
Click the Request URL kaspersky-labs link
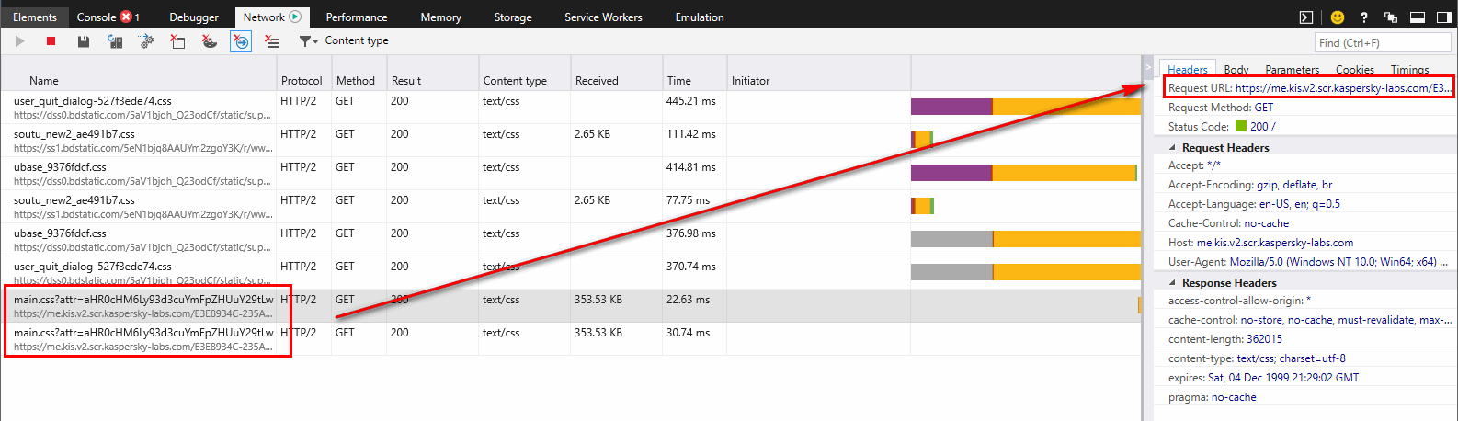(1342, 88)
